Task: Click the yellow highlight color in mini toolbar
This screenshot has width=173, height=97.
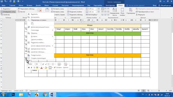Action: [x=37, y=68]
